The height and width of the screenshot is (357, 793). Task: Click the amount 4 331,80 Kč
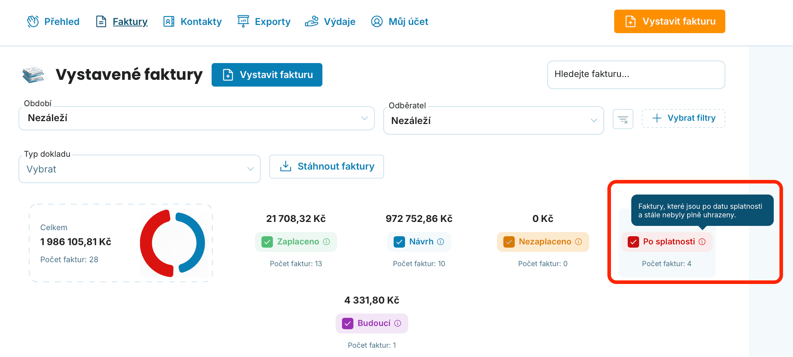[372, 300]
